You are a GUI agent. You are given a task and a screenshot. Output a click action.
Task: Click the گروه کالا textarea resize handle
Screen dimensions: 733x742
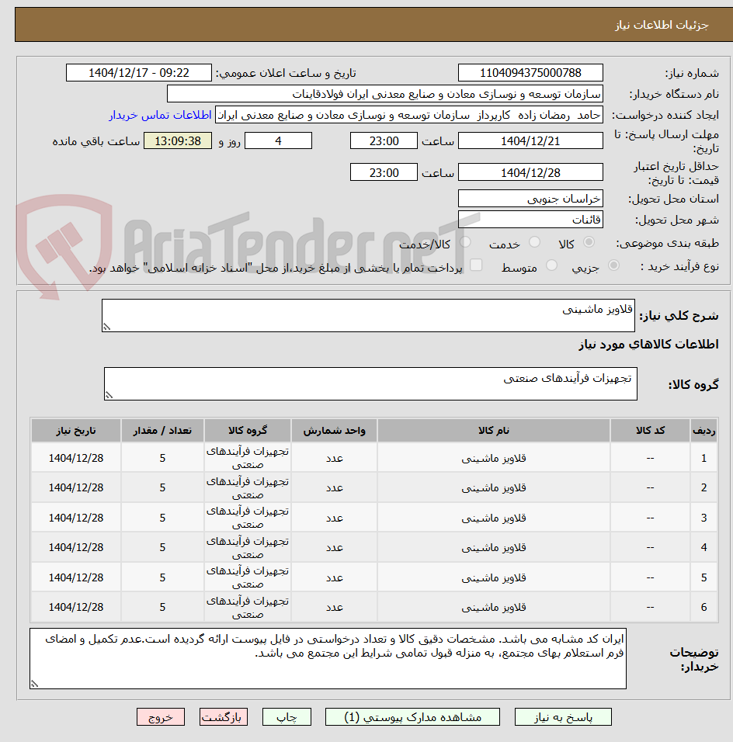pos(109,395)
